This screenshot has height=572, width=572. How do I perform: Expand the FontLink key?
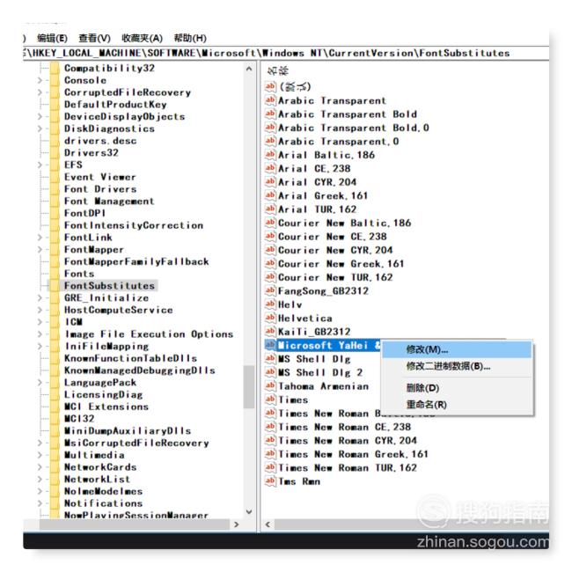pyautogui.click(x=40, y=238)
